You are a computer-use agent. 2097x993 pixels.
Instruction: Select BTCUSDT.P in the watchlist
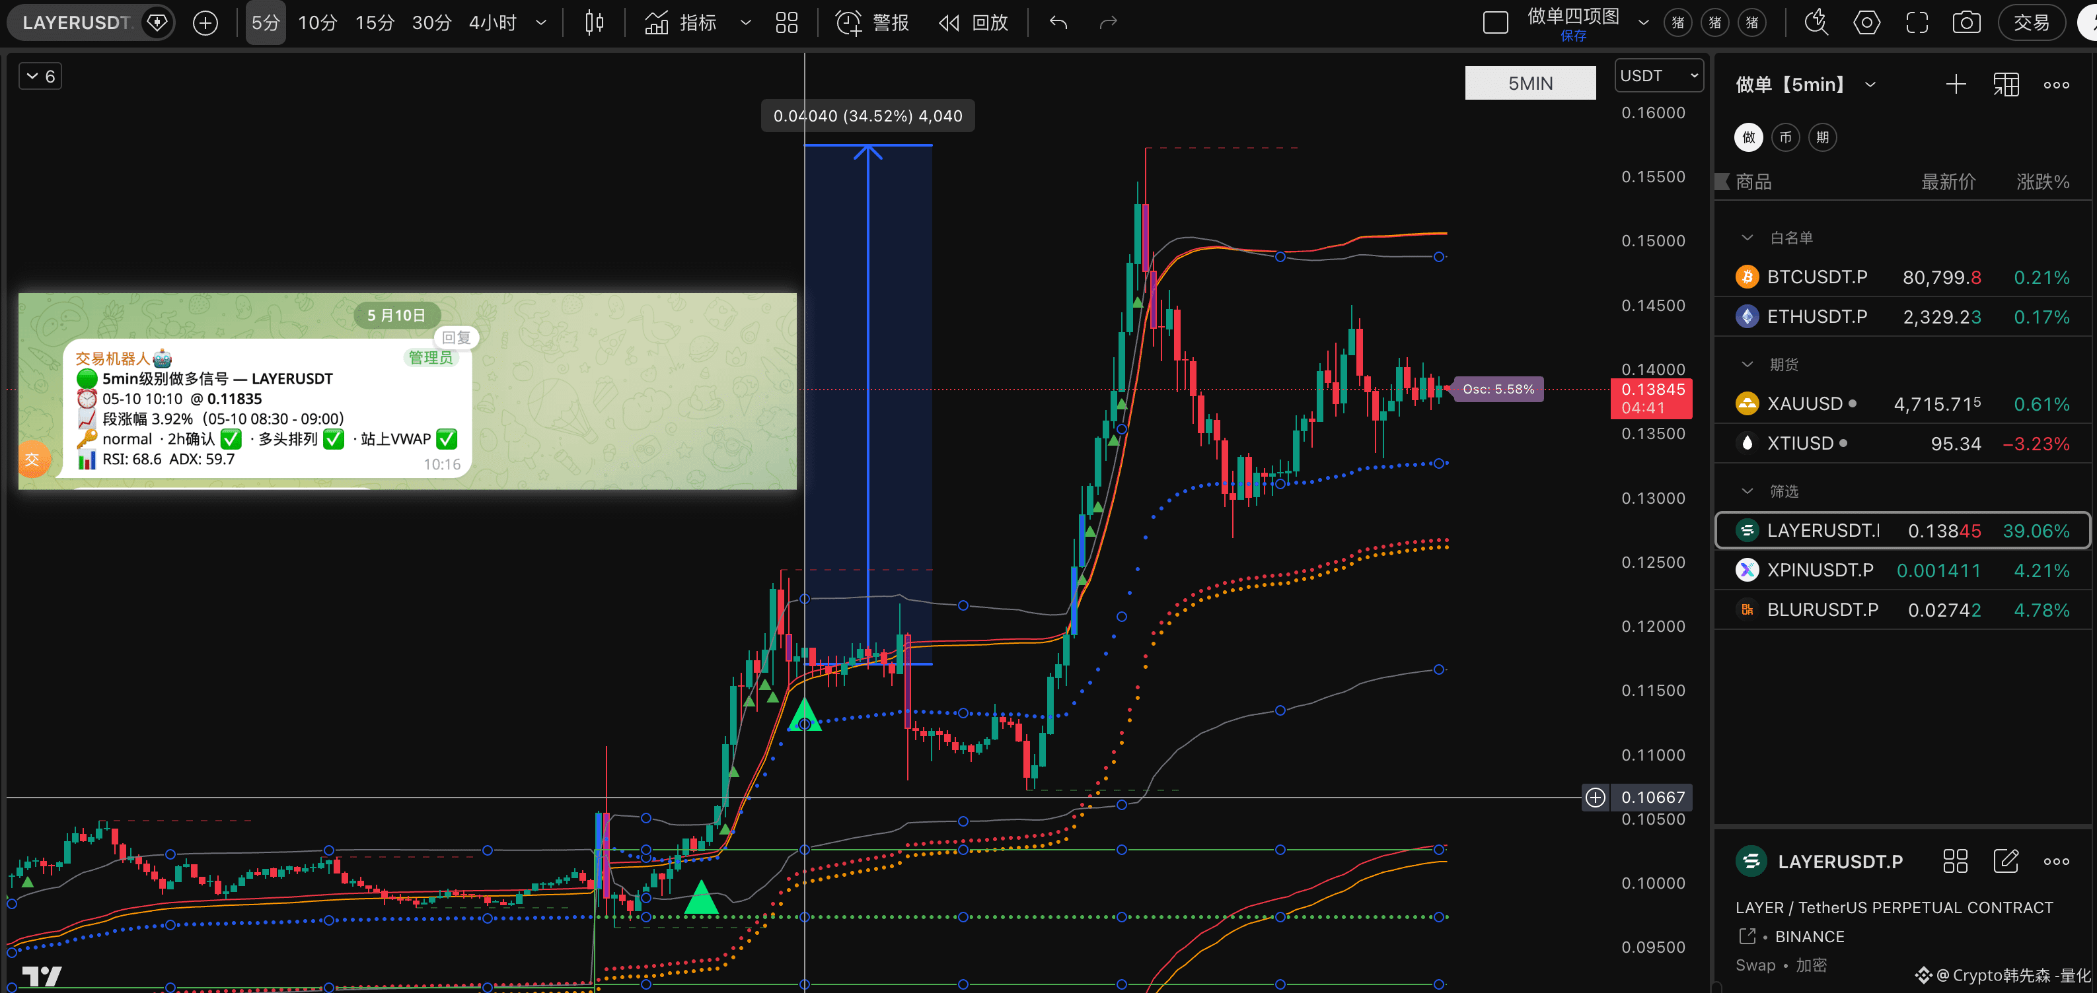(1903, 277)
